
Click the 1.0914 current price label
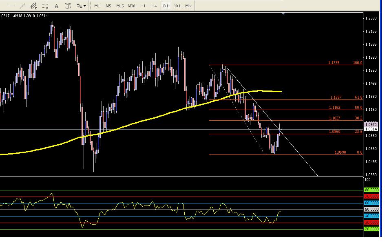pyautogui.click(x=371, y=129)
